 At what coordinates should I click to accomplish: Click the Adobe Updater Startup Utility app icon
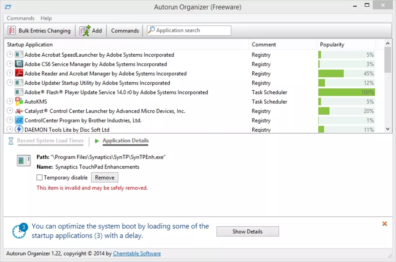[x=19, y=83]
